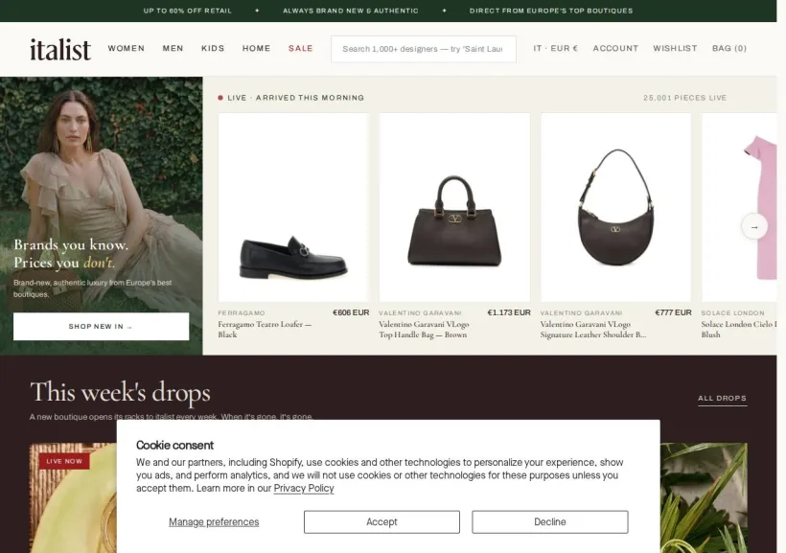The width and height of the screenshot is (786, 553).
Task: Click the UP TO 60% OFF RETAIL banner text
Action: [x=188, y=11]
